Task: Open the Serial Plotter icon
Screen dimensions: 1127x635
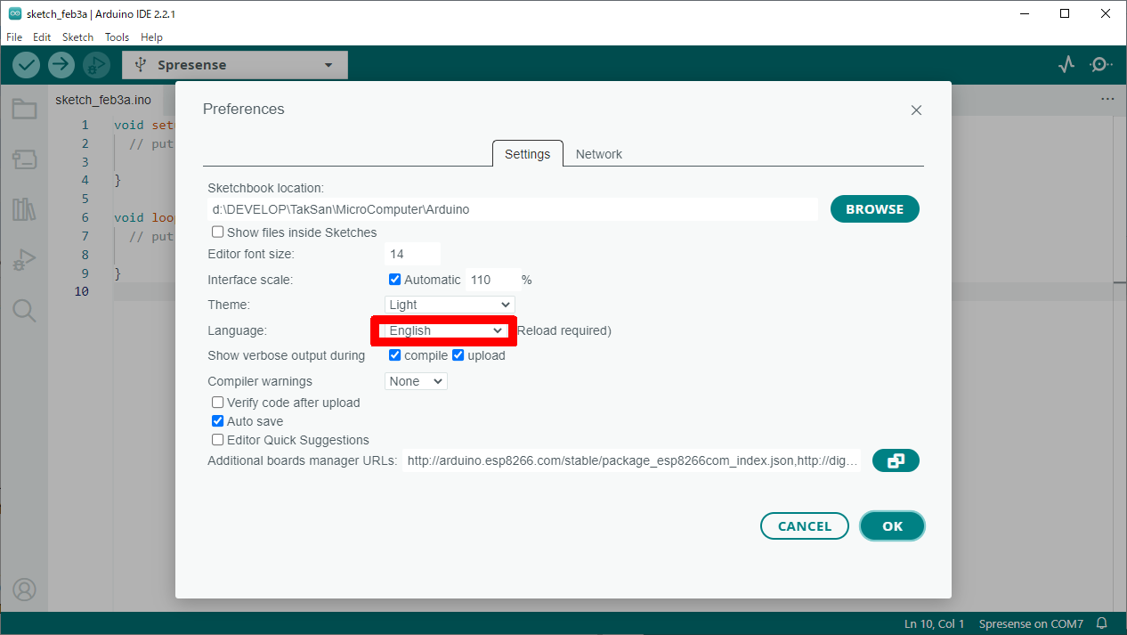Action: 1066,65
